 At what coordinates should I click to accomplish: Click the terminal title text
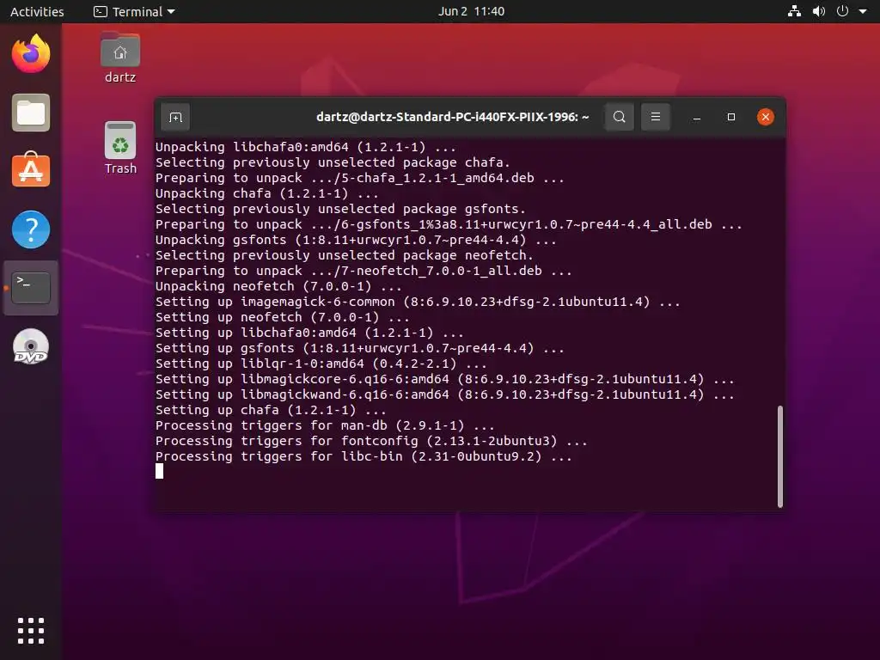pos(452,117)
